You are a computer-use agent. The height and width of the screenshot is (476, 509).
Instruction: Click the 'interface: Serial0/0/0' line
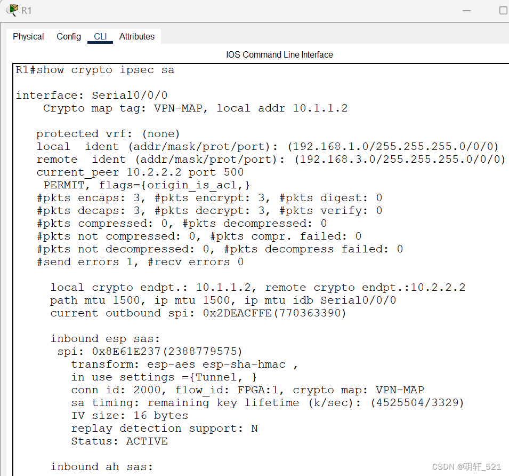[x=92, y=95]
